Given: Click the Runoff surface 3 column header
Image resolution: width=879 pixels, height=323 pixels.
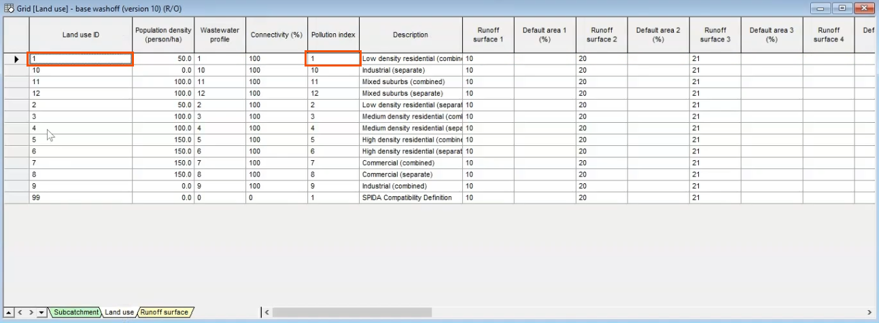Looking at the screenshot, I should tap(715, 35).
